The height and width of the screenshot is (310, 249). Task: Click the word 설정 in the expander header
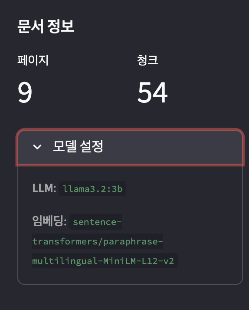[92, 146]
